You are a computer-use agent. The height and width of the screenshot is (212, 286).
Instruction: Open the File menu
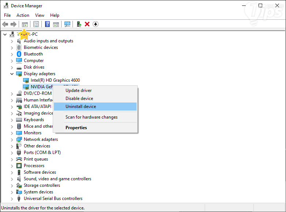tap(7, 15)
